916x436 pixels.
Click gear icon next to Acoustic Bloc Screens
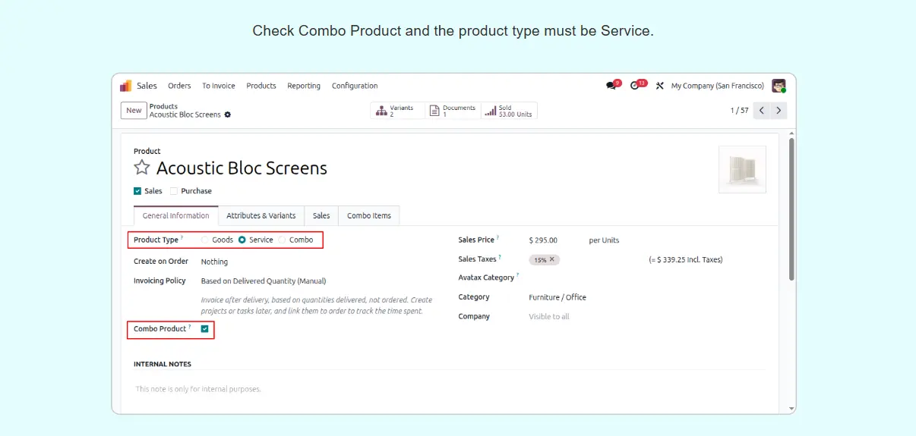pos(228,115)
